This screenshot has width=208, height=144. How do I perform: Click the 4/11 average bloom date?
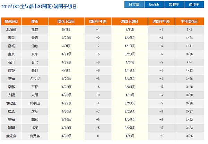[x=189, y=46]
